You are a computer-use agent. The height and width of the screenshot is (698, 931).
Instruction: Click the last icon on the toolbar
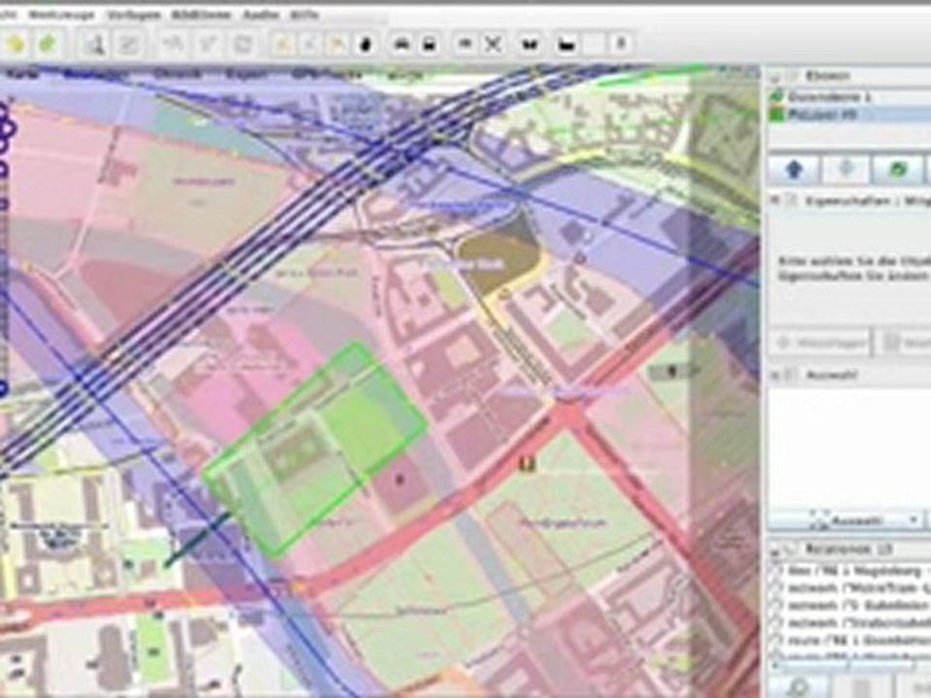click(x=621, y=44)
